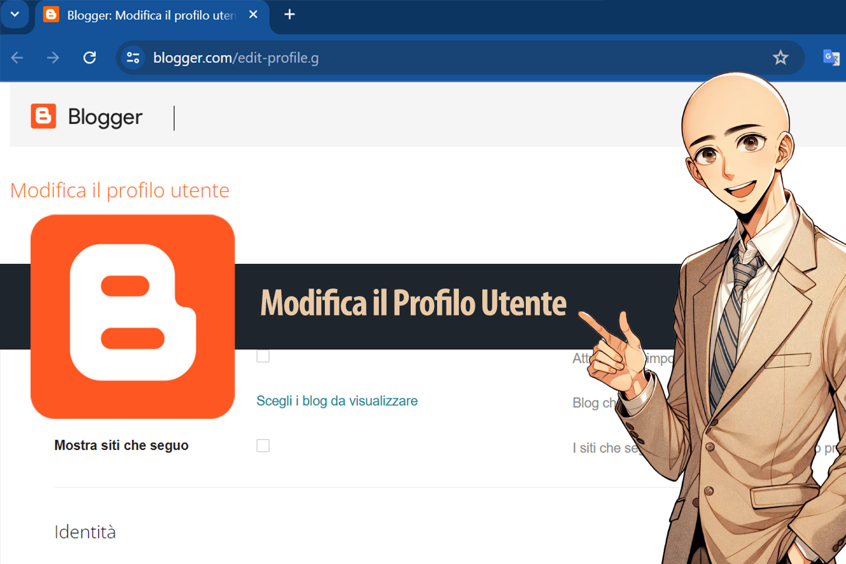Reload the Blogger page
Image resolution: width=846 pixels, height=564 pixels.
click(89, 58)
